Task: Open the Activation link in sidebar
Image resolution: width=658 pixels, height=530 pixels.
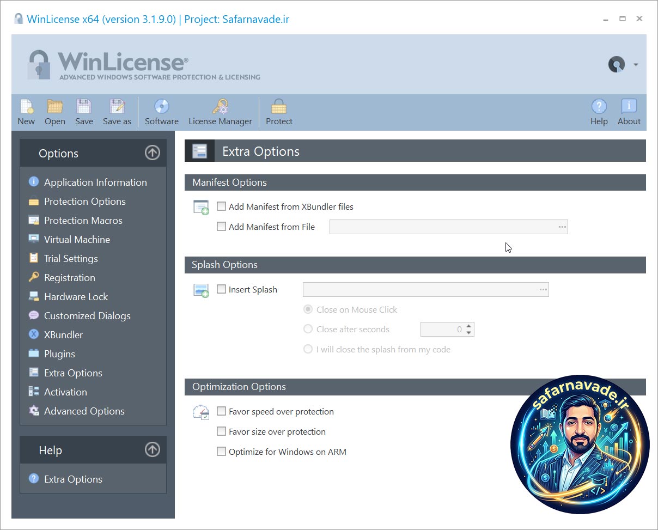Action: tap(65, 392)
